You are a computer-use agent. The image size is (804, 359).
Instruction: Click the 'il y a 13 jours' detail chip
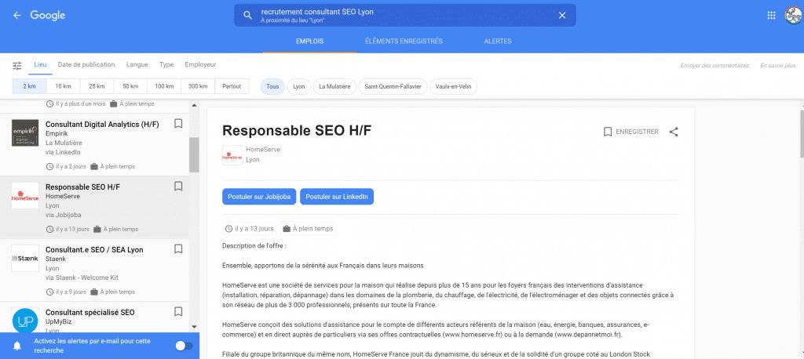click(250, 228)
